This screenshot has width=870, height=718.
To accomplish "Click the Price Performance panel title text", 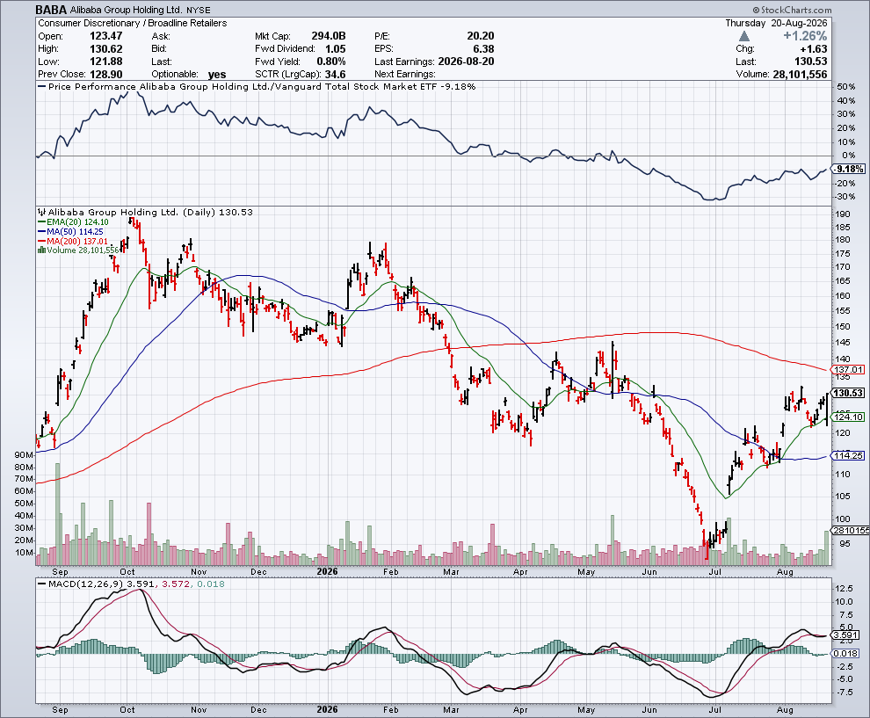I will pos(262,86).
